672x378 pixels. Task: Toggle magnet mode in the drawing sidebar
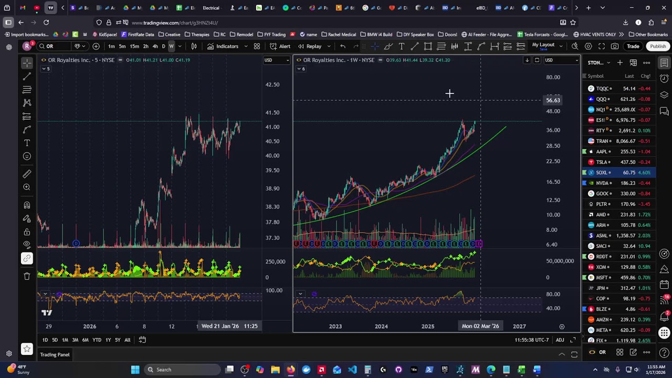click(27, 205)
